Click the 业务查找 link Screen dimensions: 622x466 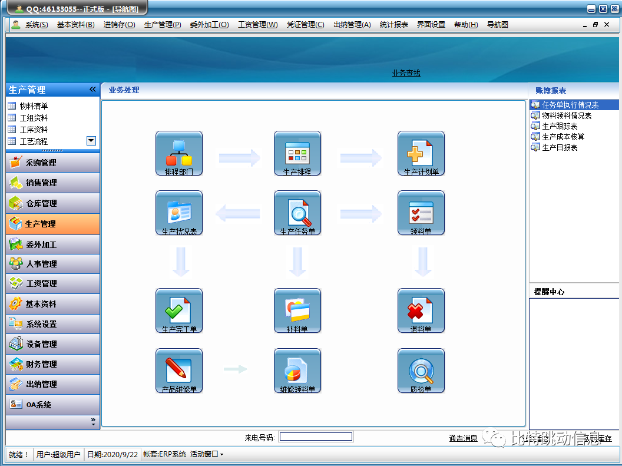point(406,73)
